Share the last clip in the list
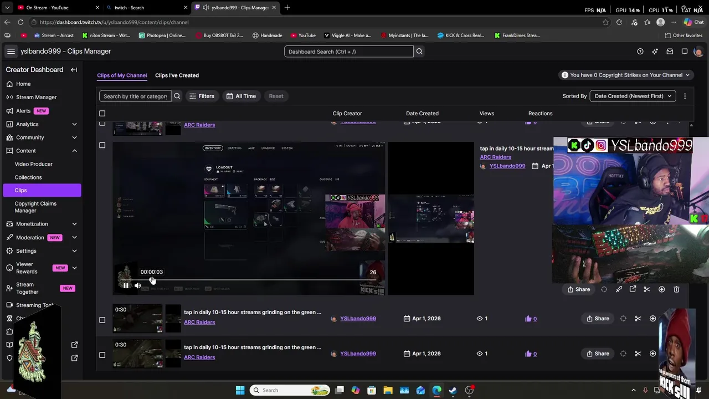The image size is (709, 399). (598, 354)
